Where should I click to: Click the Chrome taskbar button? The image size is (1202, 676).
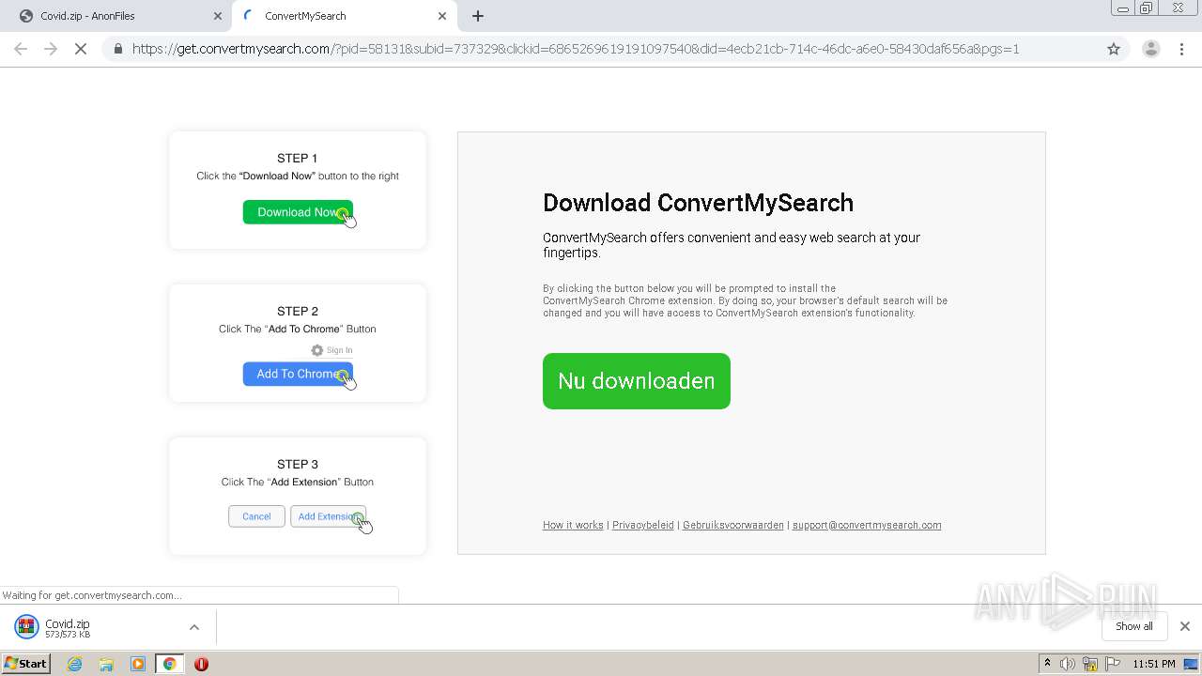coord(169,664)
